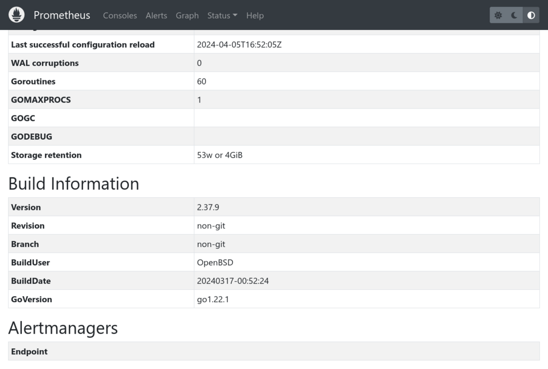Screen dimensions: 548x369
Task: Click the GOMAXPROCS label
Action: pos(41,100)
